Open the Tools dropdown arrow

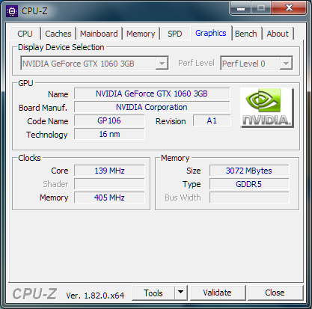tap(181, 293)
